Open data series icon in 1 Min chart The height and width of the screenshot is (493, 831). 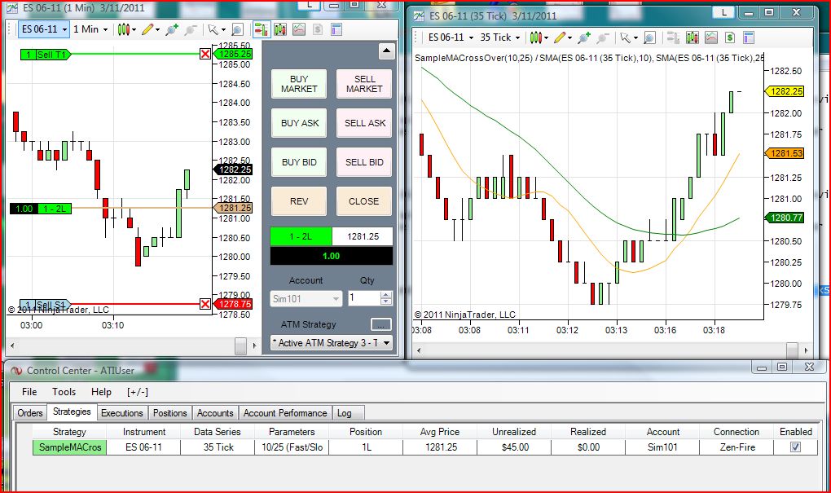pyautogui.click(x=279, y=29)
